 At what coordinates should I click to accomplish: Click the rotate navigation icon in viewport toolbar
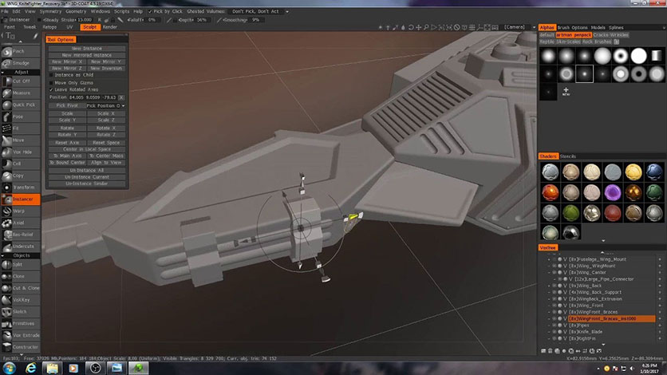tap(411, 27)
